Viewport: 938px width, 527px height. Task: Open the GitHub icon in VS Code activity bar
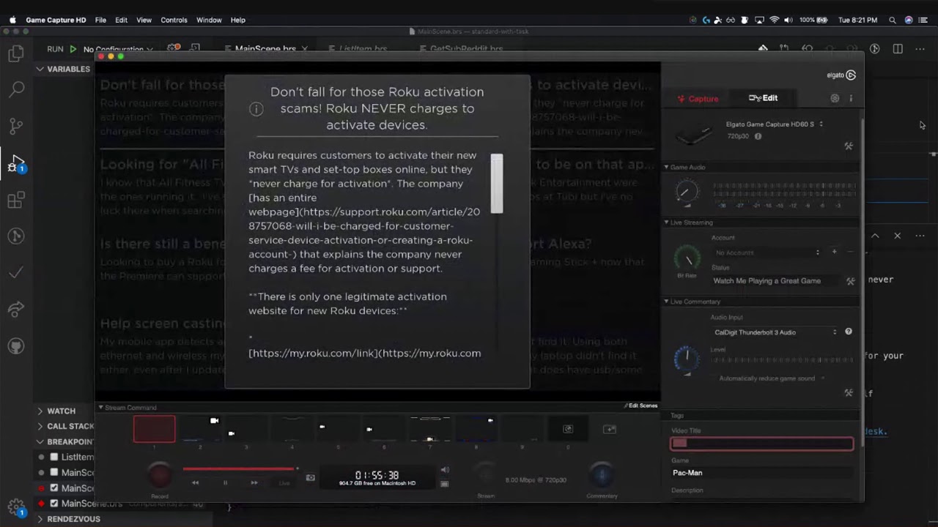(x=16, y=345)
